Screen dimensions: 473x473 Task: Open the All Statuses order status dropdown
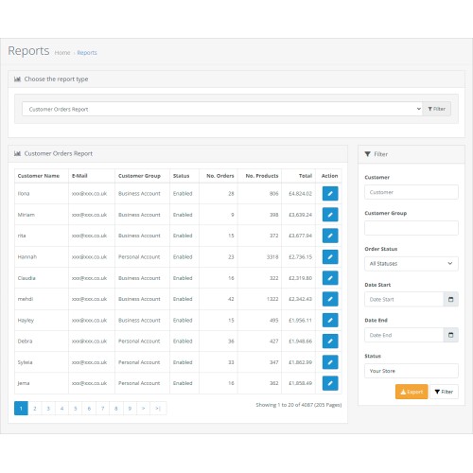pyautogui.click(x=412, y=264)
